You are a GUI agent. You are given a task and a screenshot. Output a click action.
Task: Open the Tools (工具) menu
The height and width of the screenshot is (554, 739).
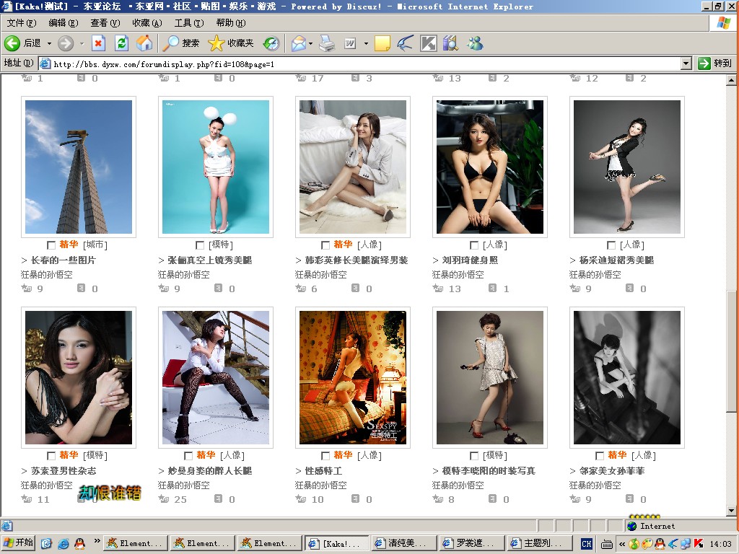(189, 22)
